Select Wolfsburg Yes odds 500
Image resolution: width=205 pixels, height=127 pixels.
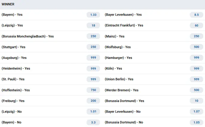(196, 47)
